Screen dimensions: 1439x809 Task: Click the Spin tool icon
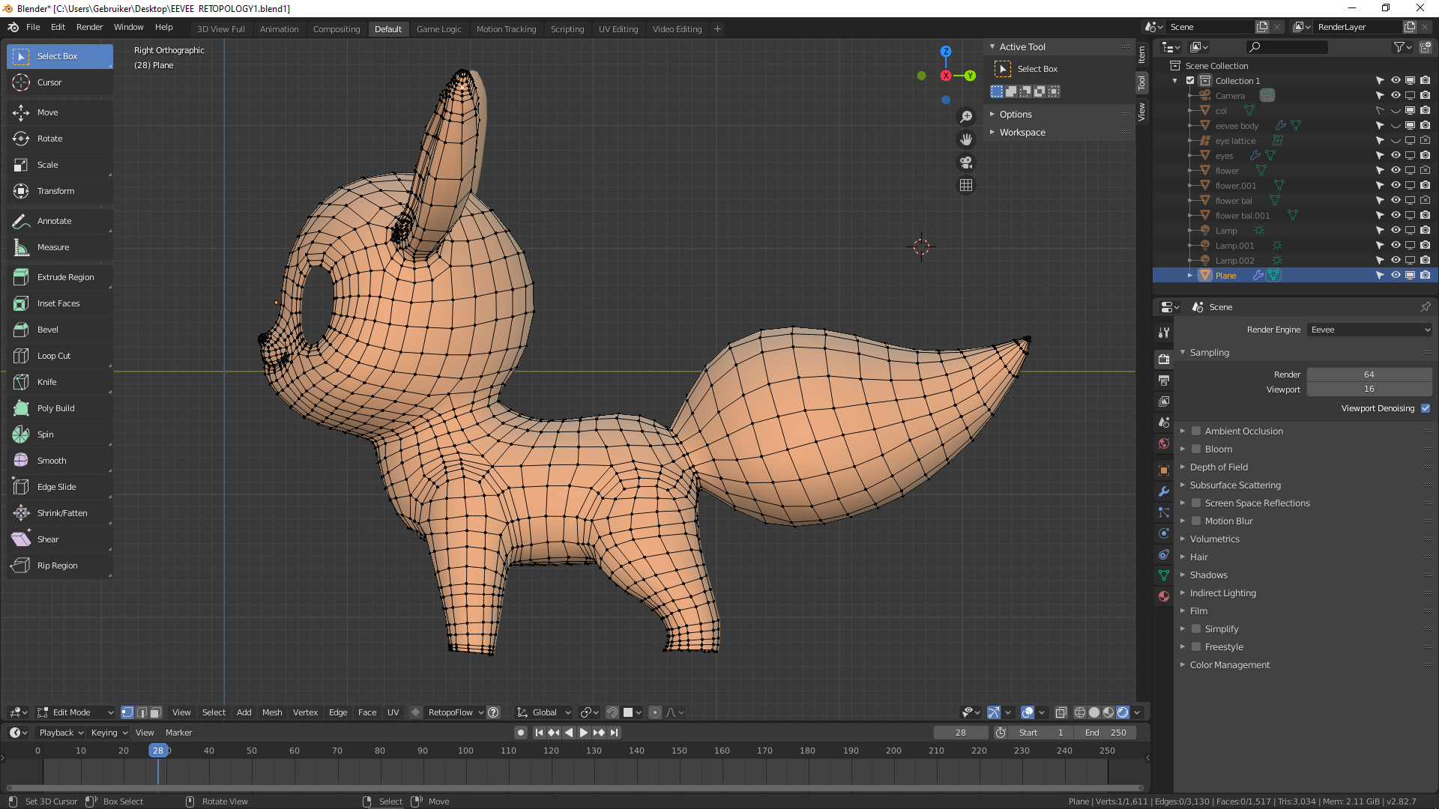coord(21,434)
